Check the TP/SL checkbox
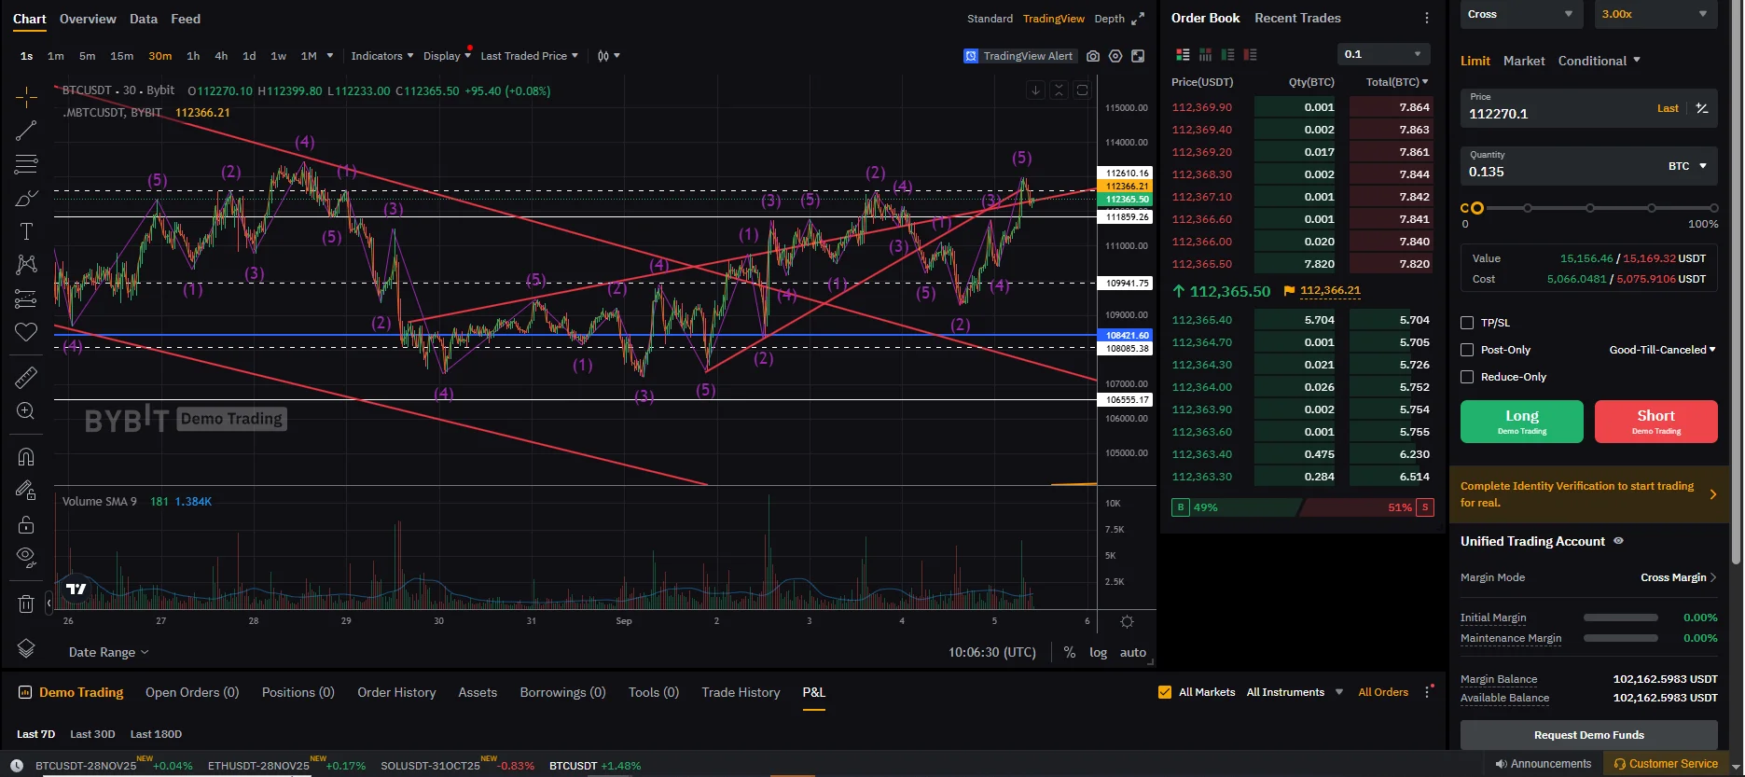This screenshot has width=1745, height=777. (1467, 323)
